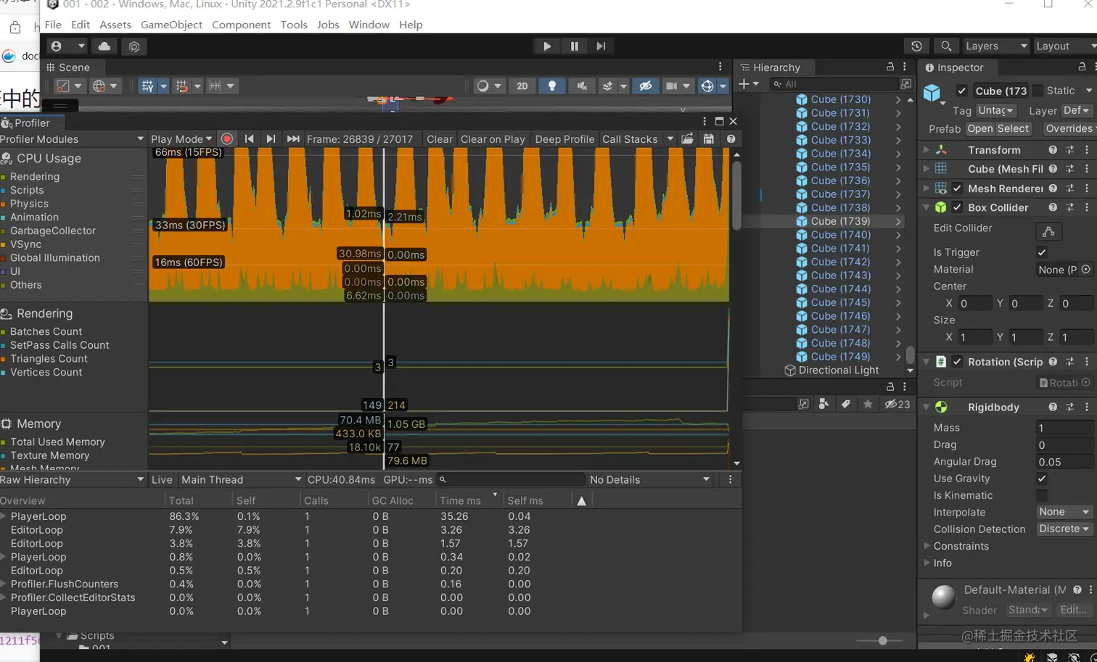Toggle 2D view mode in Scene
The height and width of the screenshot is (662, 1097).
click(x=522, y=86)
